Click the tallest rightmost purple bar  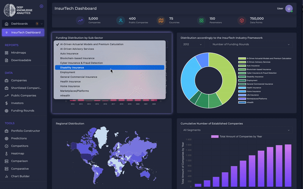click(288, 166)
